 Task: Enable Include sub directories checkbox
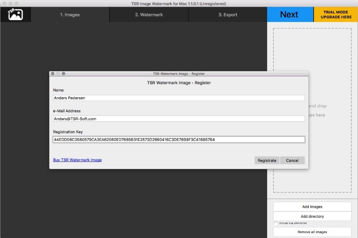point(276,223)
